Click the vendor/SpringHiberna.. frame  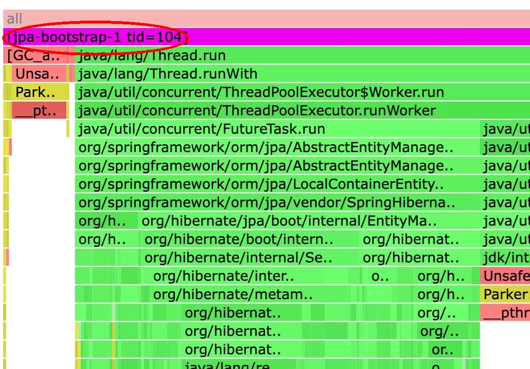(276, 203)
